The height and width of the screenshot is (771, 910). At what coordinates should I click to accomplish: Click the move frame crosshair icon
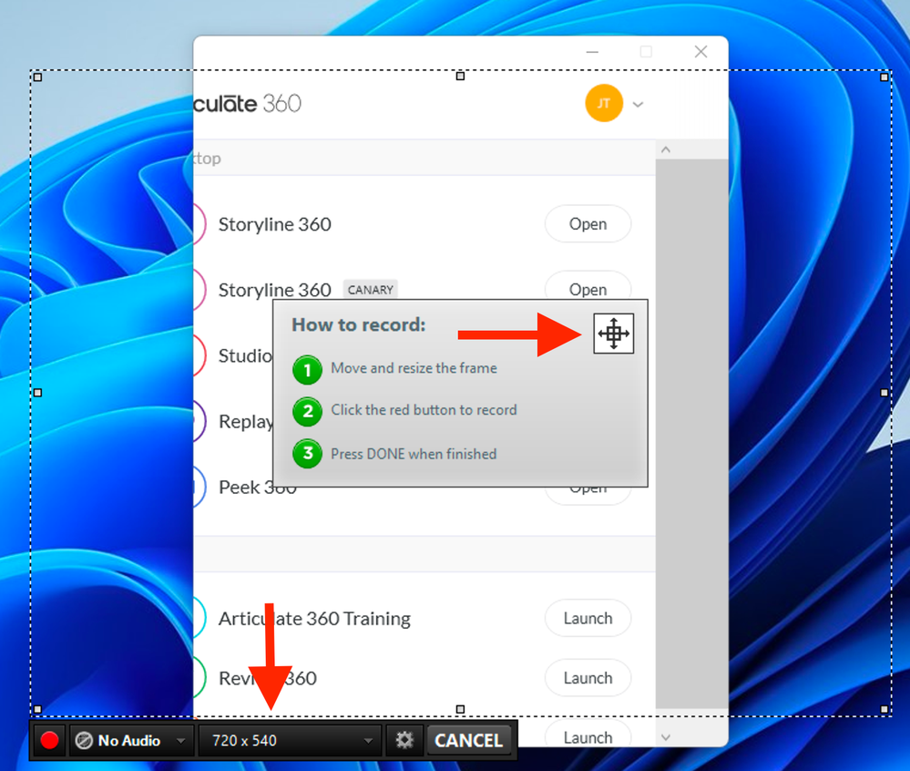pos(613,334)
